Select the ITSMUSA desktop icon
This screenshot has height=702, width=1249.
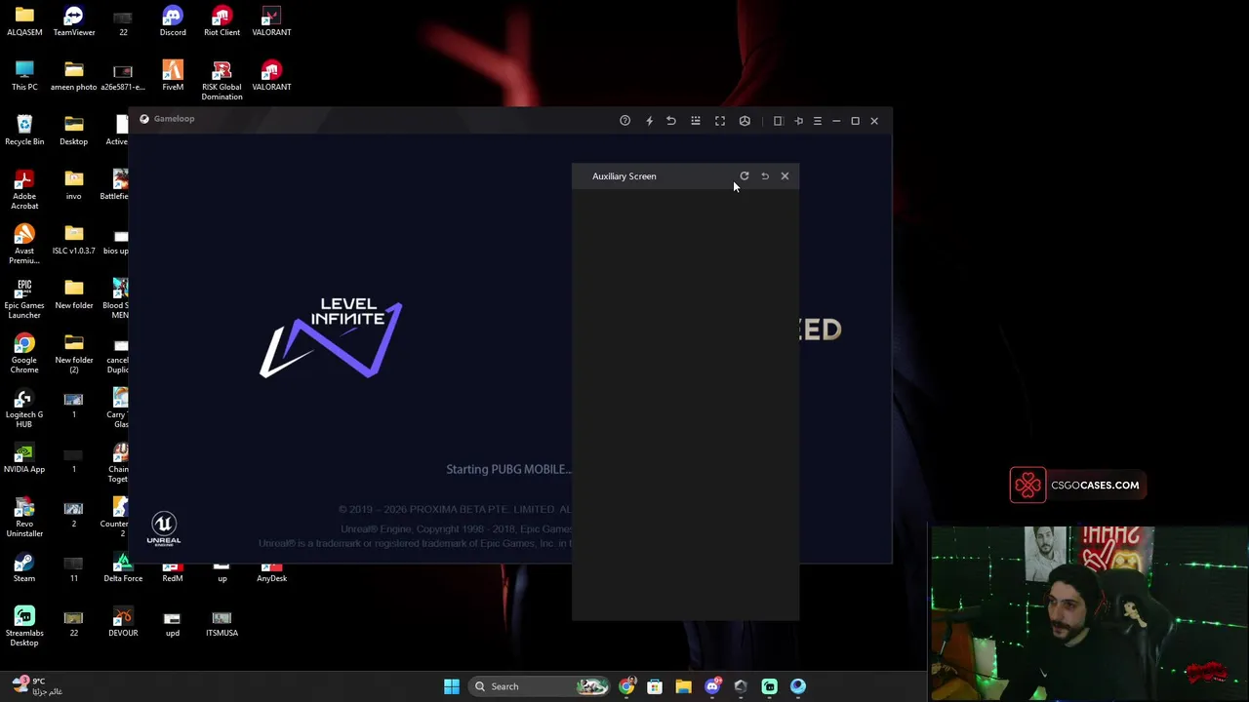point(222,622)
